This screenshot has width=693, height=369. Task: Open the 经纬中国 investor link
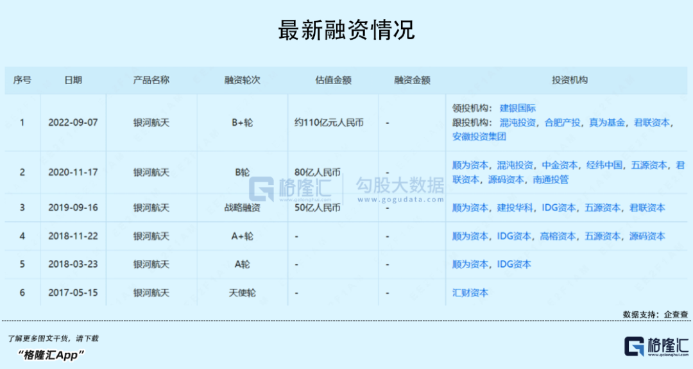(x=604, y=166)
